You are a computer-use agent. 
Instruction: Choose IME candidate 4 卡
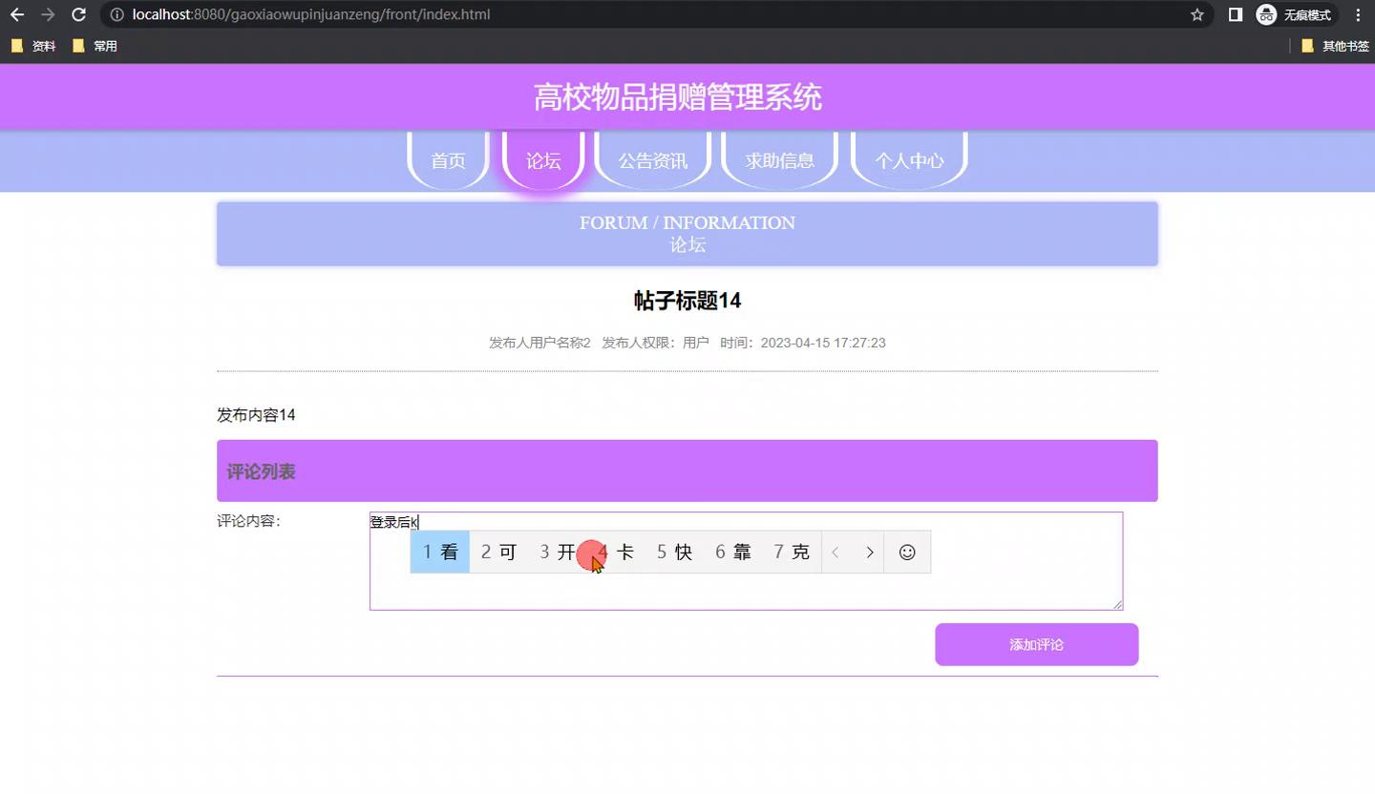(x=617, y=553)
